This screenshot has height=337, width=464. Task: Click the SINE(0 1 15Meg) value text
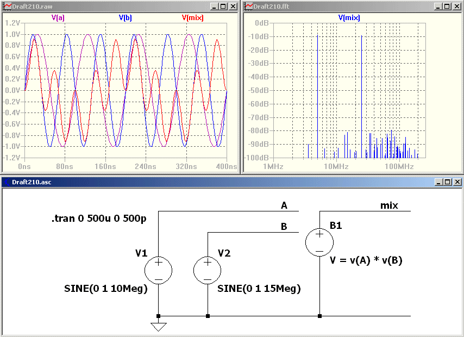click(259, 289)
